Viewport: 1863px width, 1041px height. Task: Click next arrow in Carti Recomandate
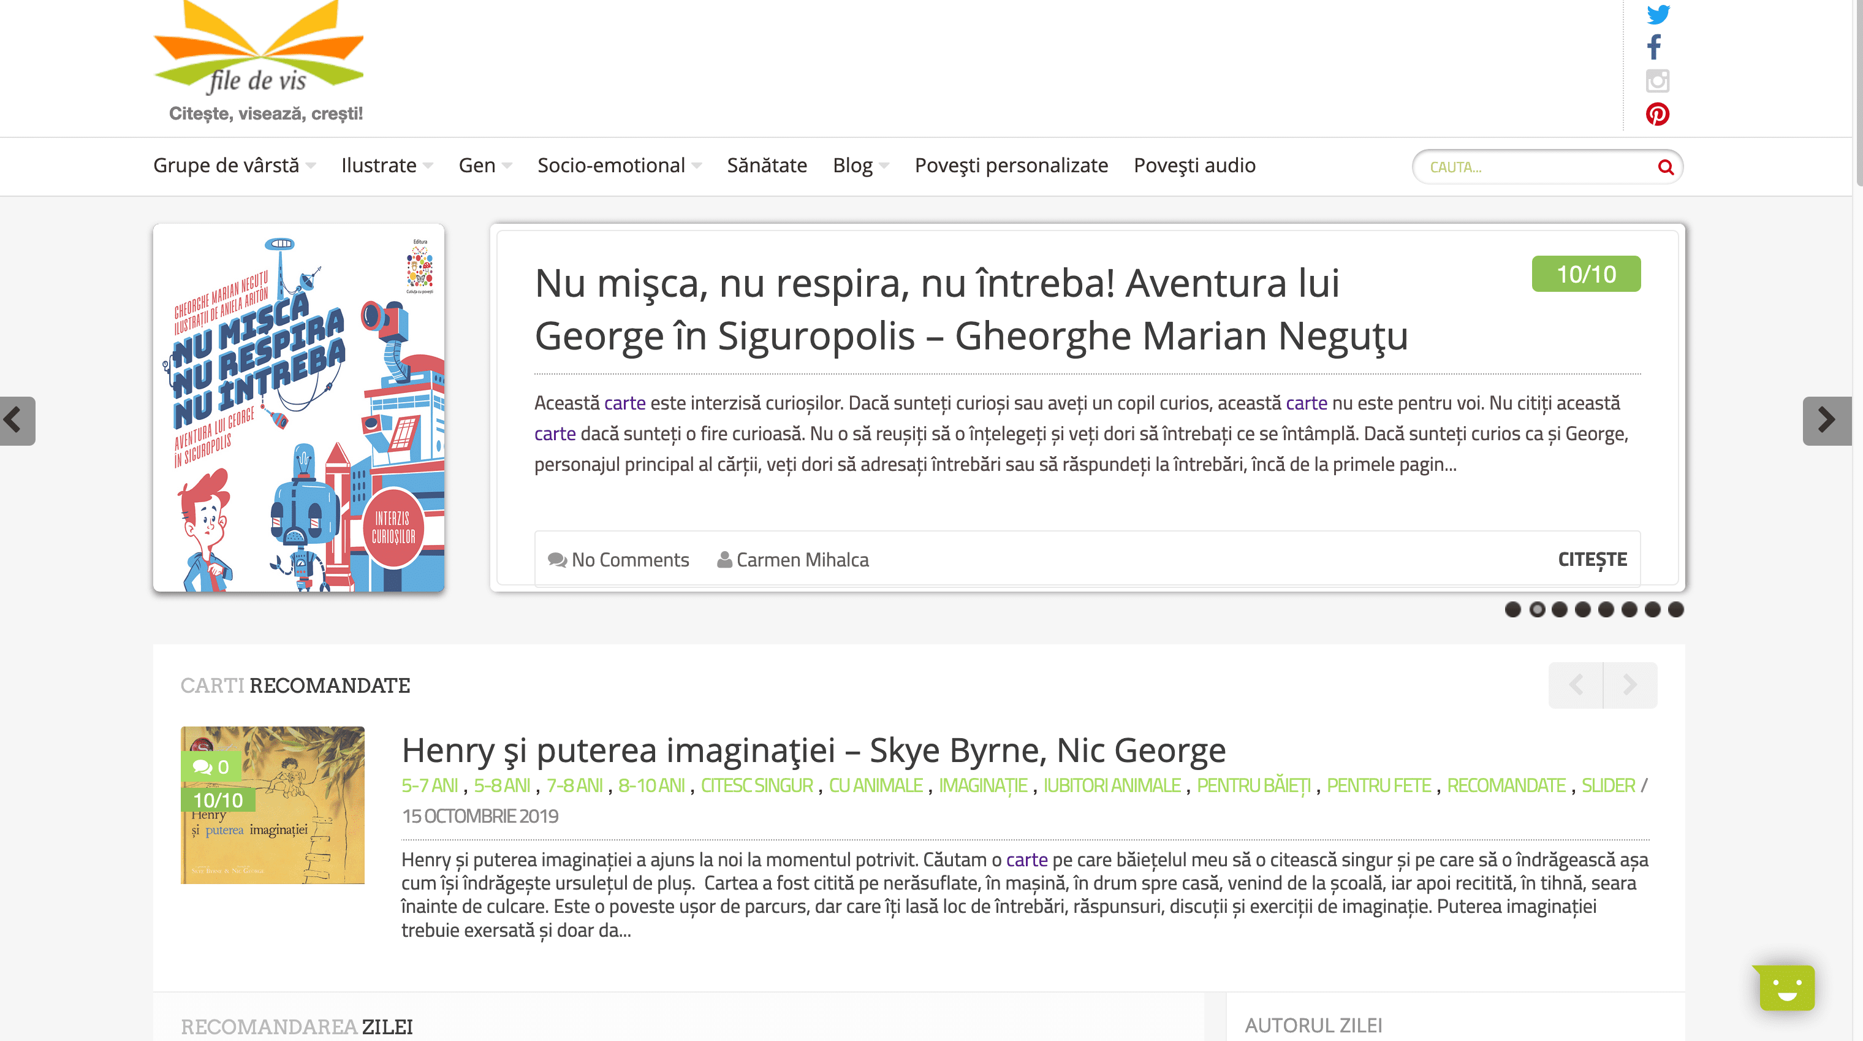click(1630, 685)
